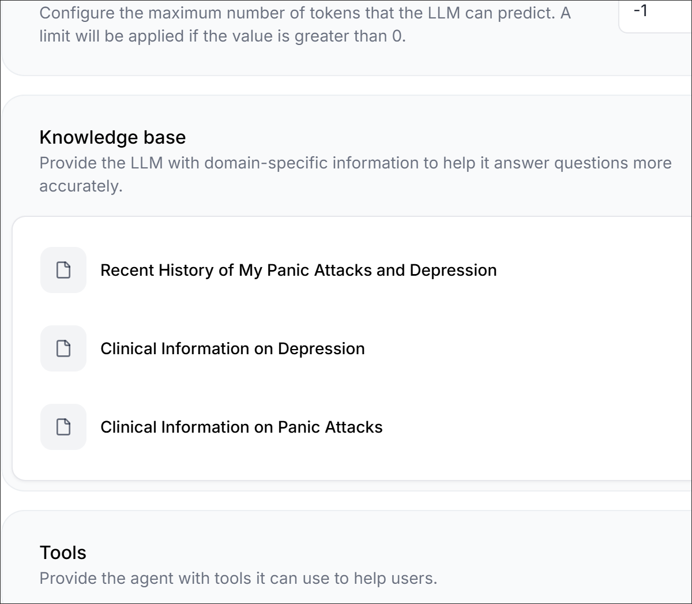The image size is (692, 604).
Task: Click blank area right of Clinical Information on Depression
Action: (x=528, y=348)
